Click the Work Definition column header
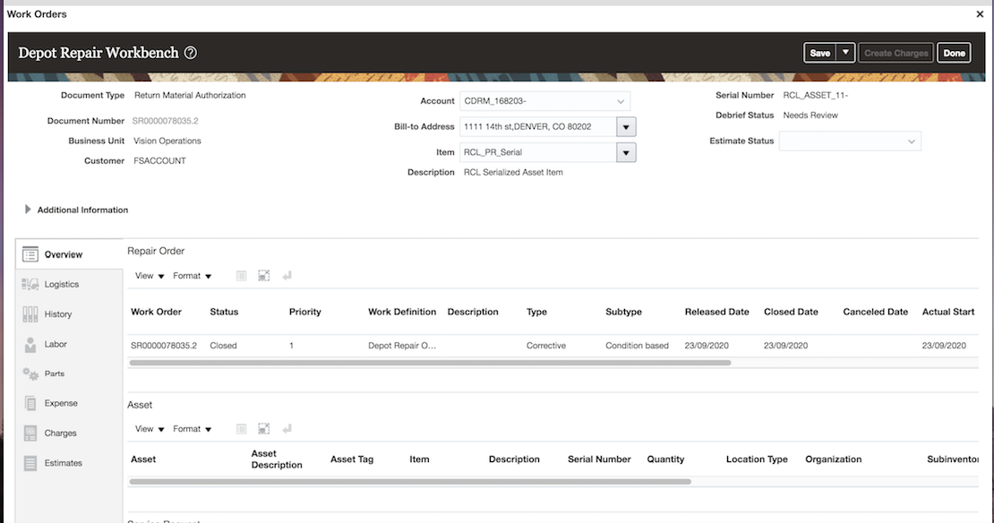 (402, 312)
